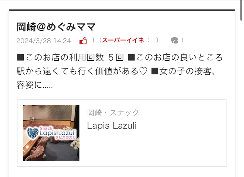Click the red thumbs-up like icon

83,41
